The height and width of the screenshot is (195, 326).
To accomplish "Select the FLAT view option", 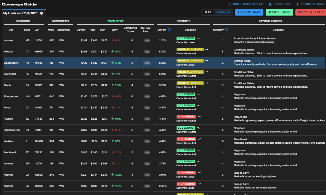I will [208, 12].
